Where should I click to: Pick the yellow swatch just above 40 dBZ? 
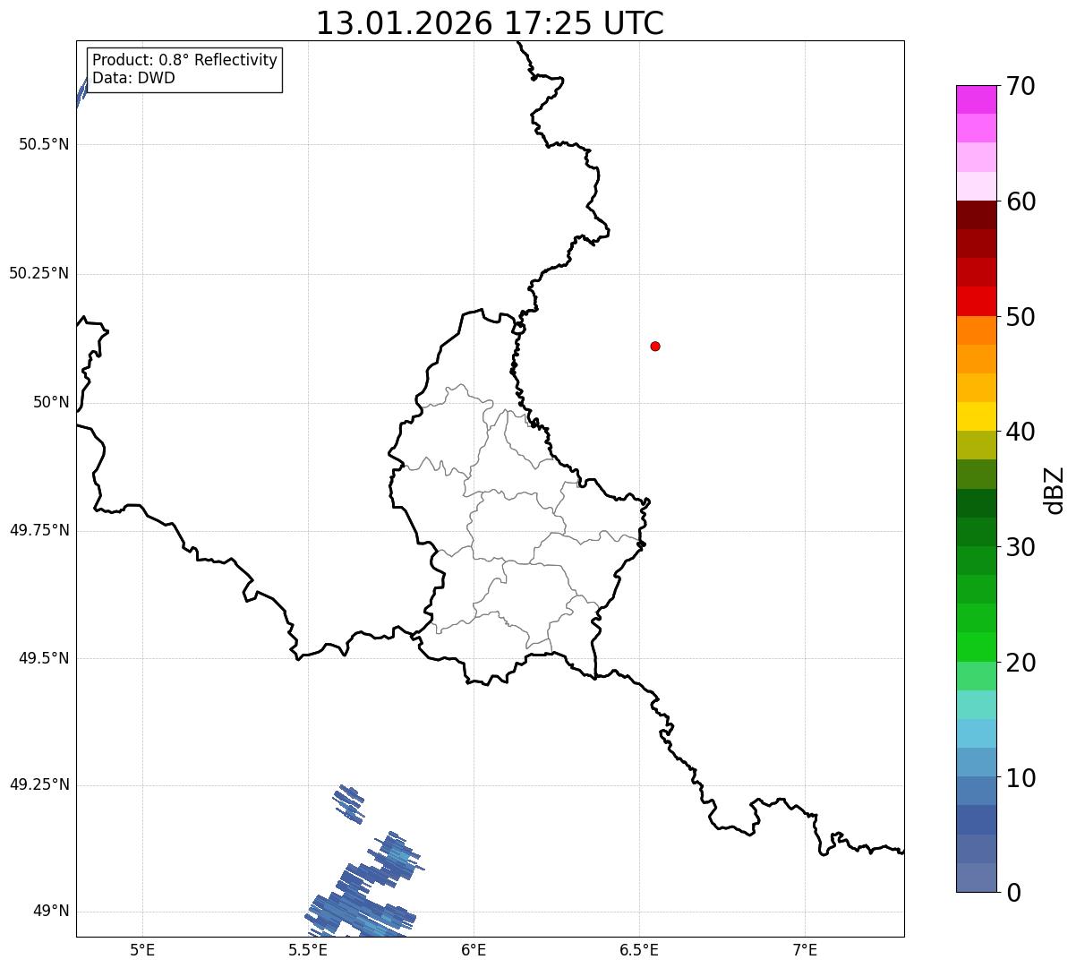click(976, 417)
